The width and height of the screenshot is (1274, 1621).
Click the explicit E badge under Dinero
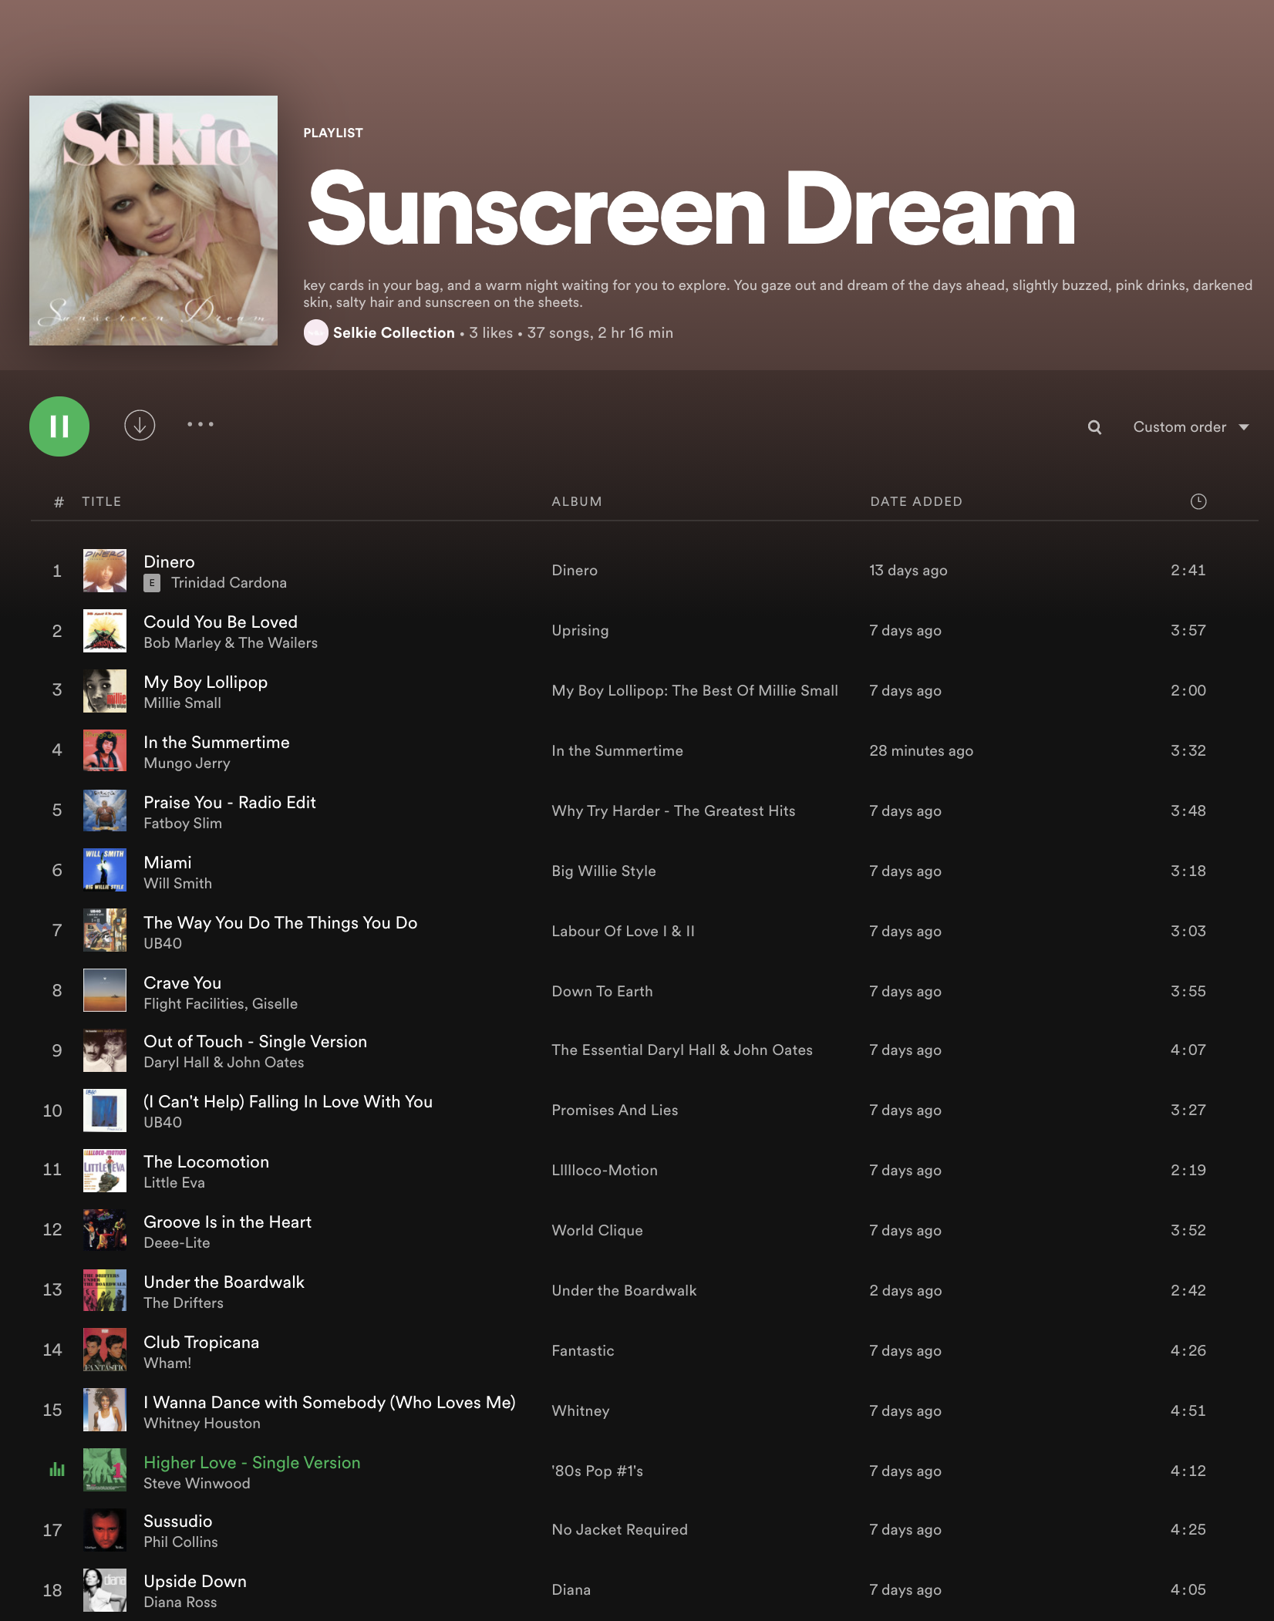[152, 583]
